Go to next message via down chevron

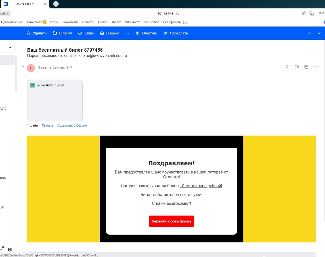(319, 33)
